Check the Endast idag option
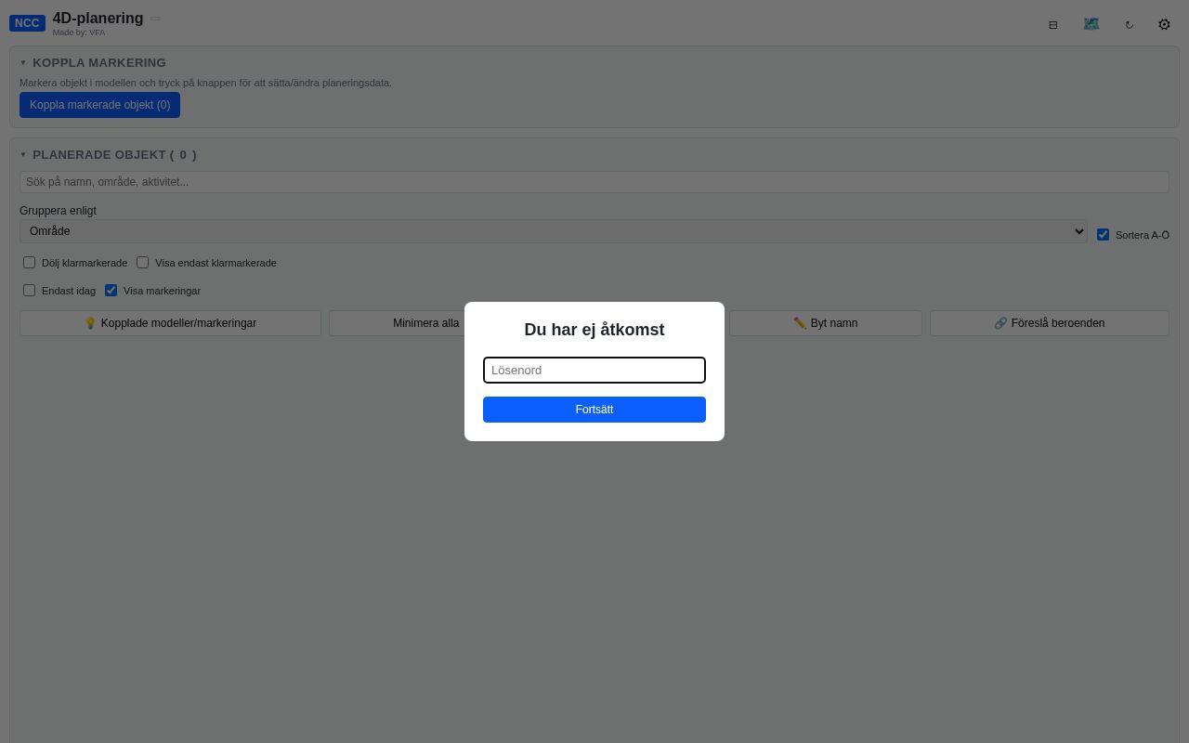This screenshot has width=1189, height=743. click(x=29, y=291)
